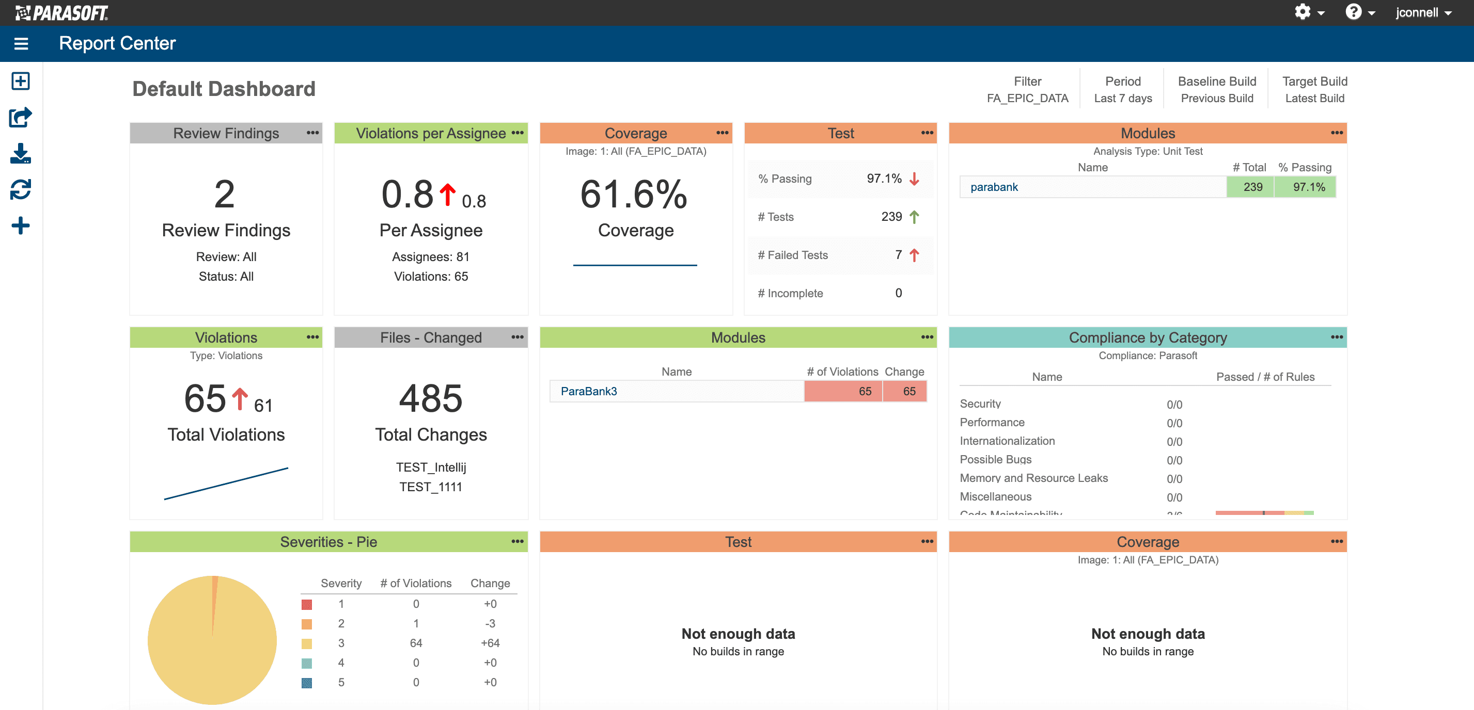Select the Performance compliance row
The height and width of the screenshot is (710, 1474).
point(1145,423)
